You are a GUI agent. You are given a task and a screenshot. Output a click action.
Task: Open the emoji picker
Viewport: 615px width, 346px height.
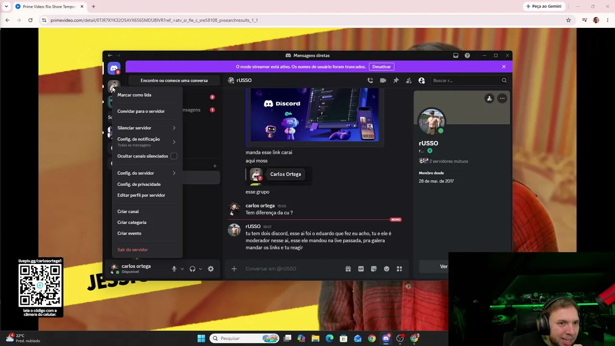tap(386, 269)
